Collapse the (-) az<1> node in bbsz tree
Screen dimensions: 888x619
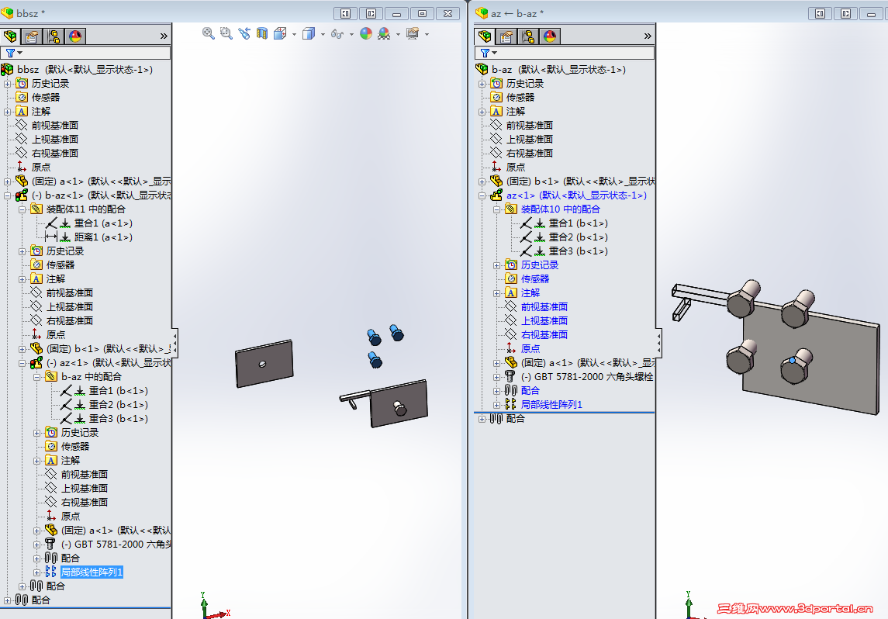point(22,363)
